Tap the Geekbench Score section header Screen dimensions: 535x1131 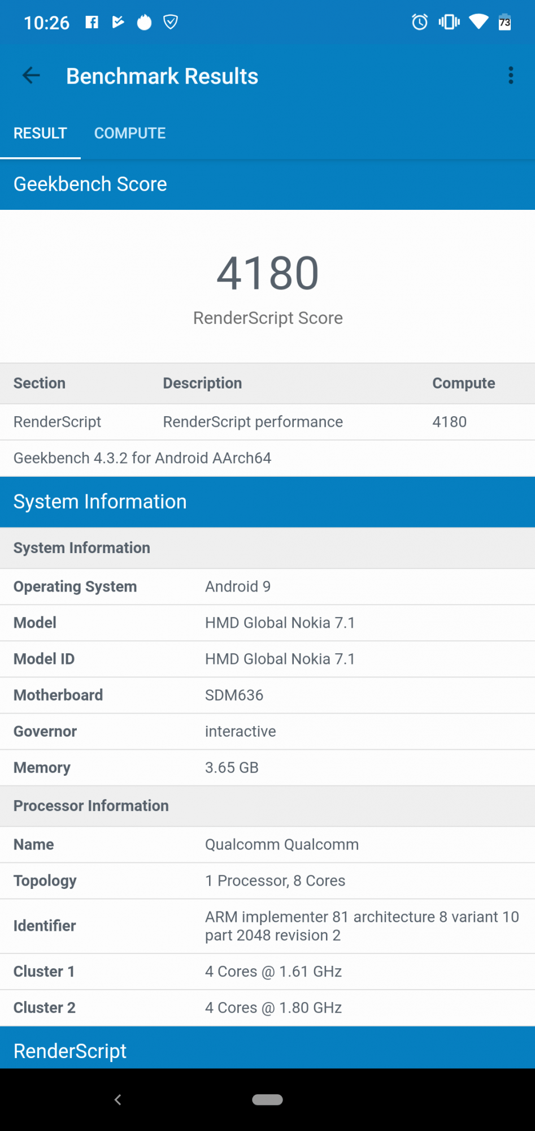[267, 184]
